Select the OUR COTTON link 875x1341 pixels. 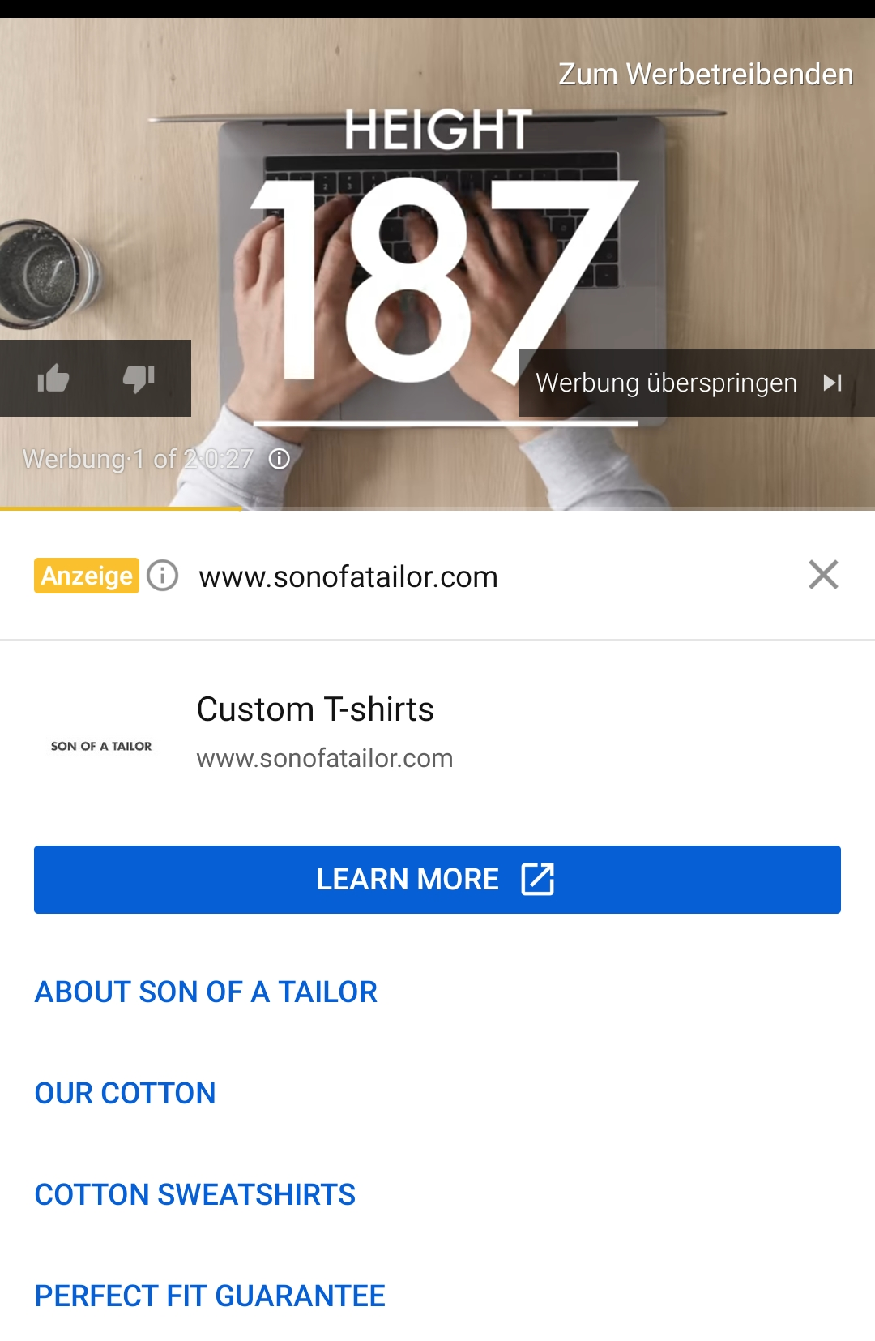[x=125, y=1093]
